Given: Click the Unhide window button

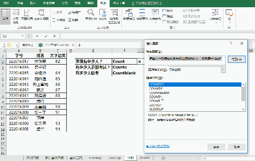Looking at the screenshot, I should click(x=170, y=22).
